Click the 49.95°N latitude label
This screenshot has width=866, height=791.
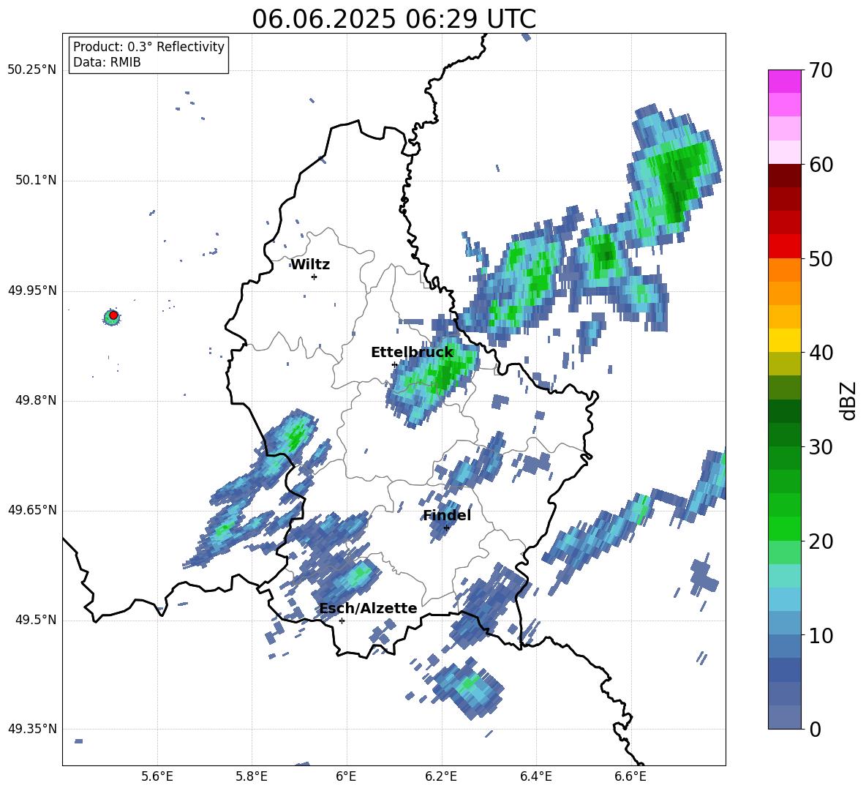[32, 290]
